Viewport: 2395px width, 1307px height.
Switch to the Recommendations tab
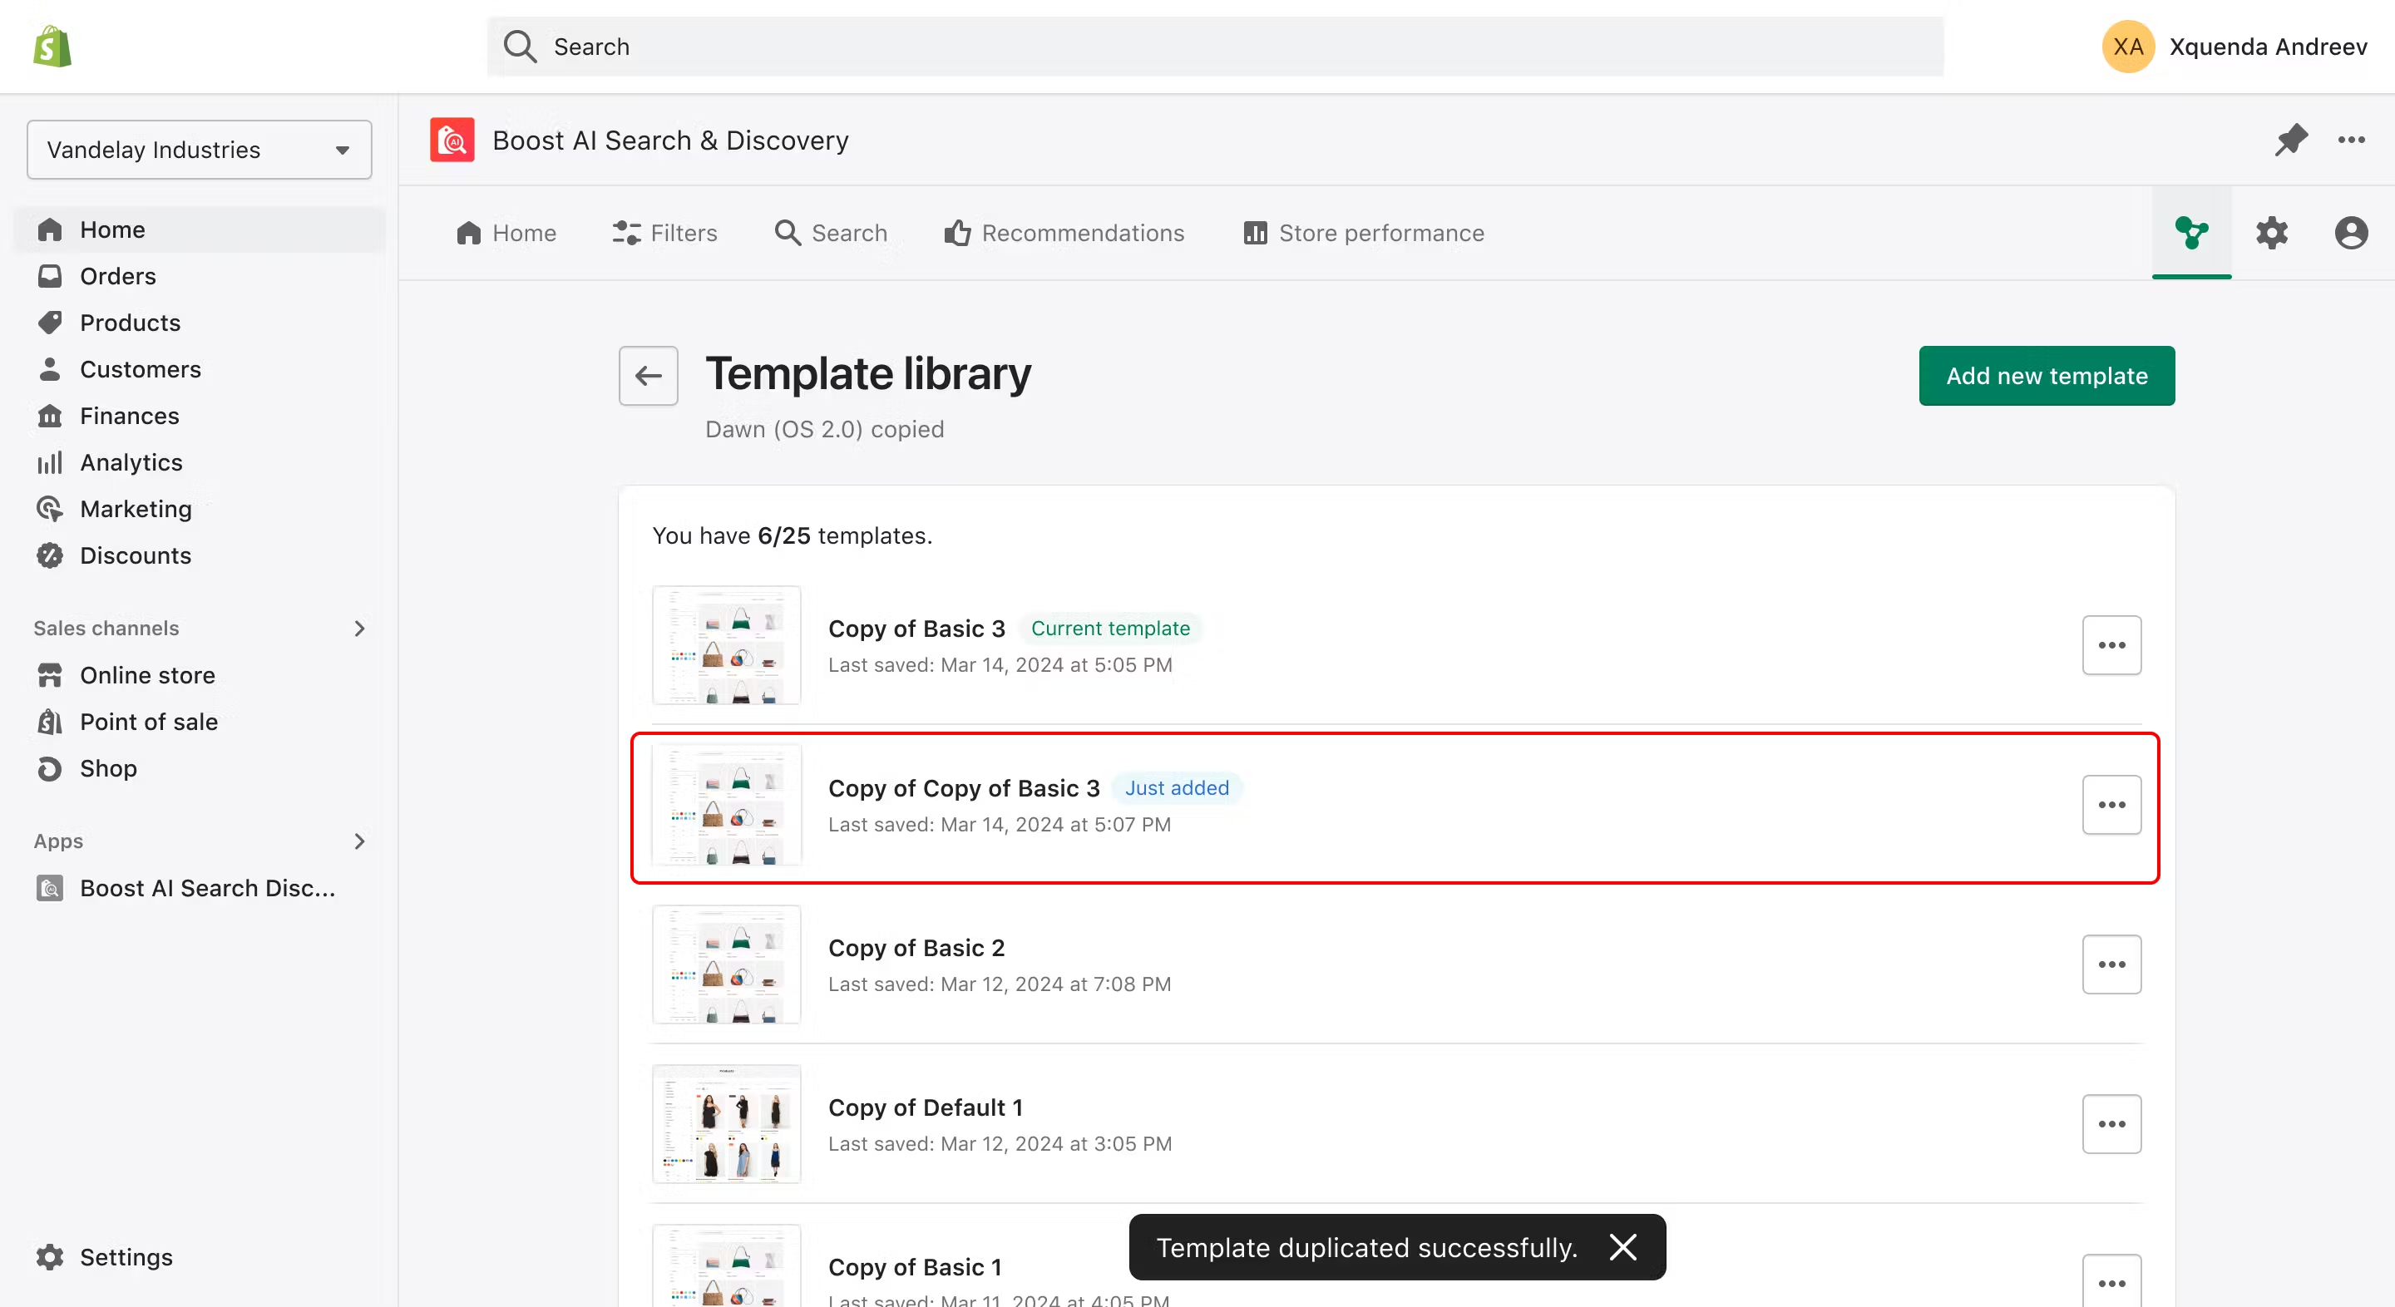pos(1064,233)
